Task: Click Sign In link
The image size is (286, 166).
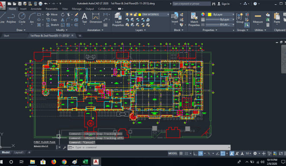Action: [224, 3]
